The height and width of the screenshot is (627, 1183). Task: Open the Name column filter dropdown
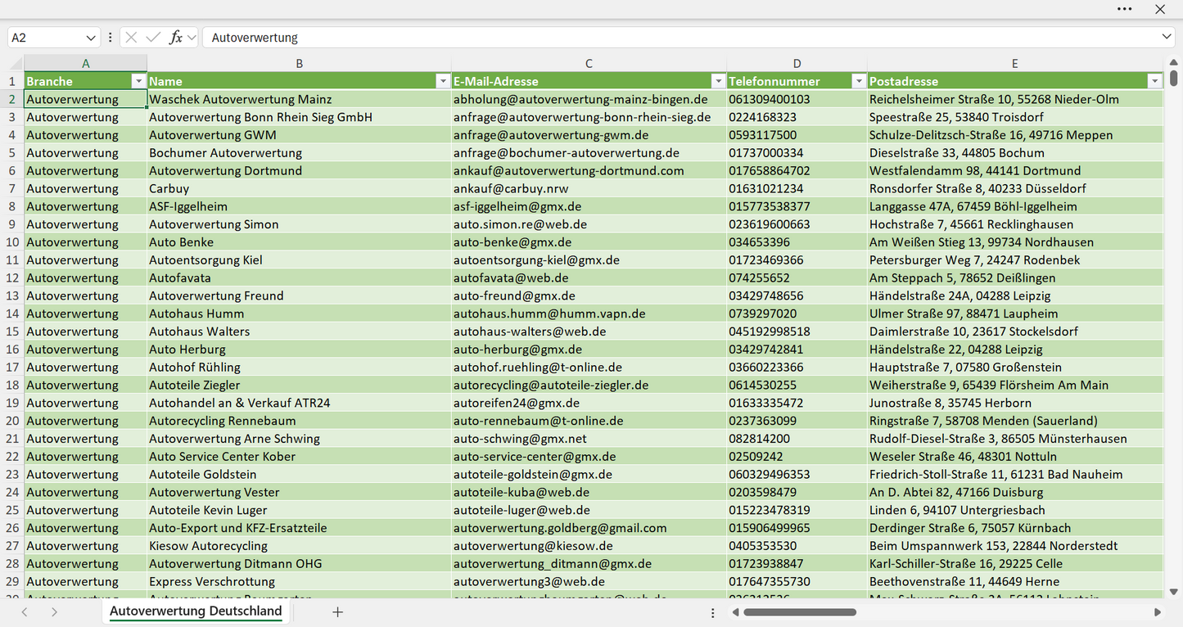[442, 81]
